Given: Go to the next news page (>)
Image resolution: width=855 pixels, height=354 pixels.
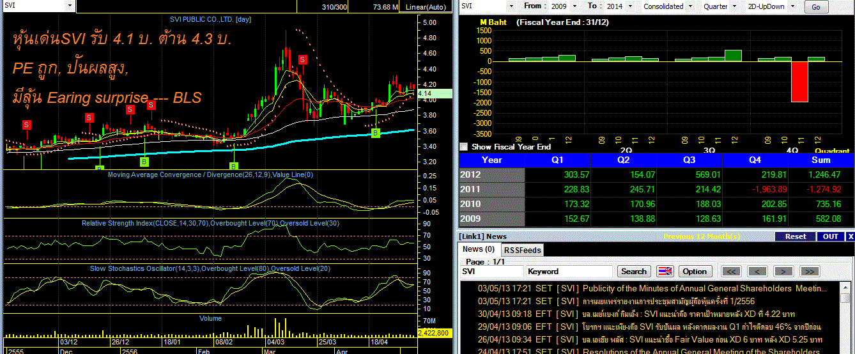Looking at the screenshot, I should coord(783,272).
